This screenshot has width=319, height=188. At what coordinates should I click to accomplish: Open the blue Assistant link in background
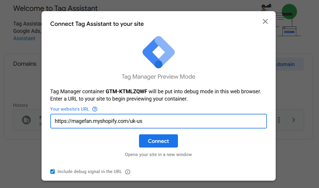pyautogui.click(x=24, y=38)
